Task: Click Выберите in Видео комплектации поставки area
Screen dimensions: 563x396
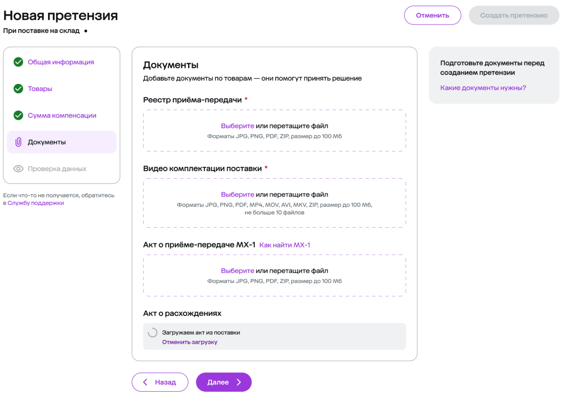Action: (x=237, y=194)
